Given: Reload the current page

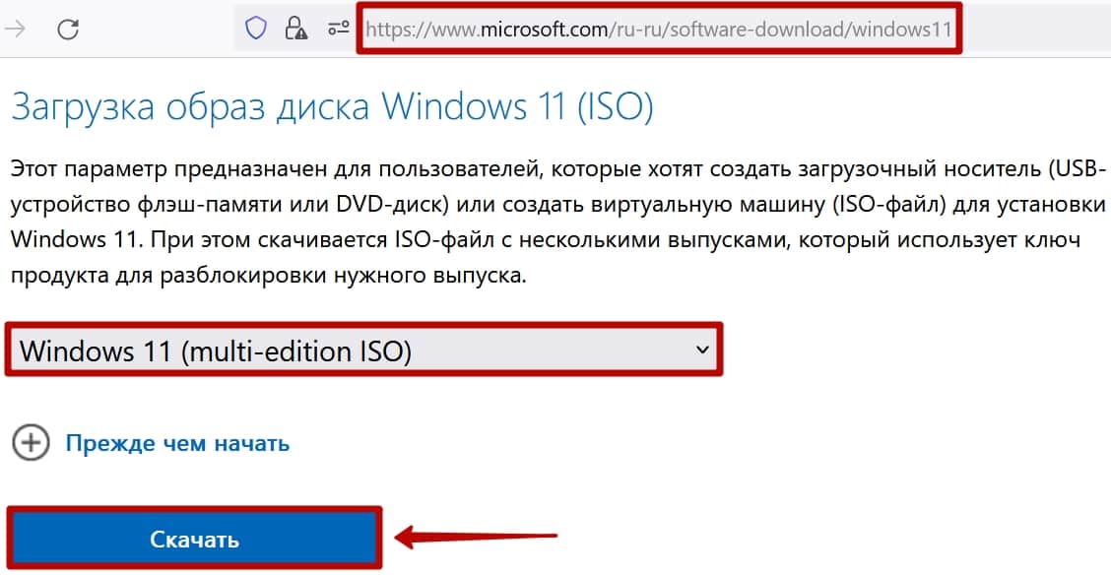Looking at the screenshot, I should (x=68, y=30).
